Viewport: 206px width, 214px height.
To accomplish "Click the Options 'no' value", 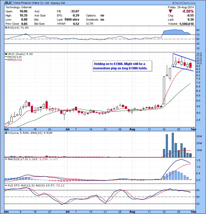I will point(102,15).
